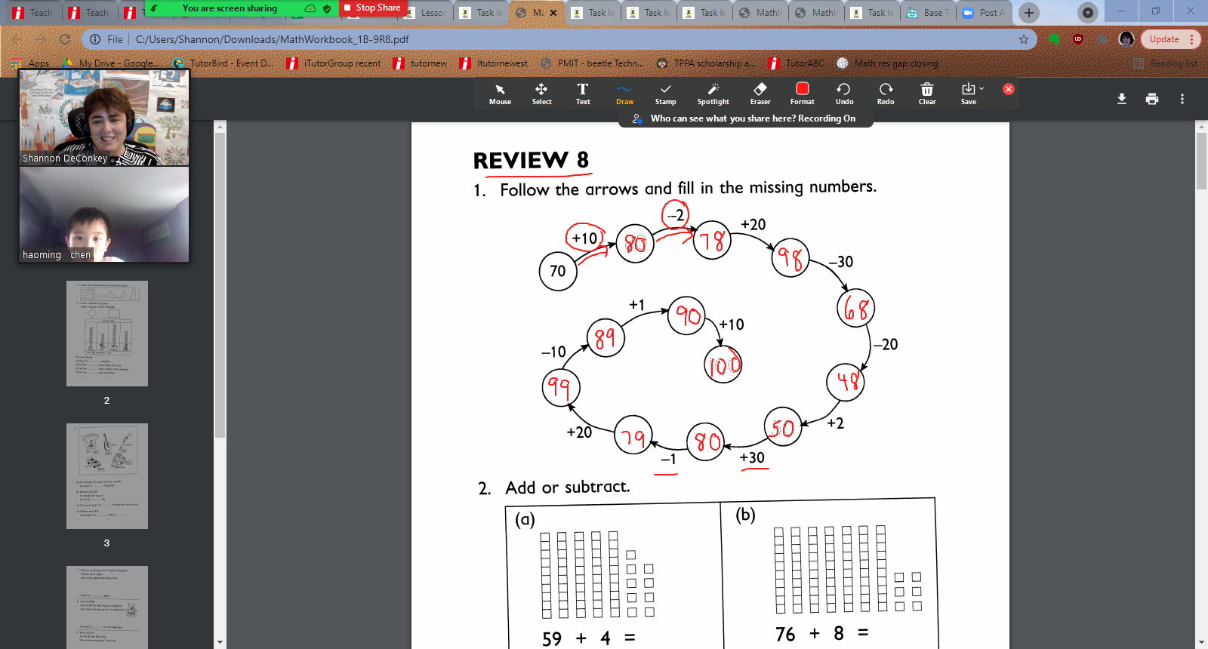1208x649 pixels.
Task: Go forward in browser history
Action: pos(41,39)
